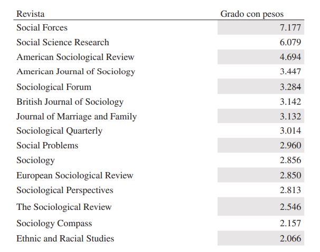Select 'Social Science Research' row label
This screenshot has width=320, height=252.
tap(63, 42)
